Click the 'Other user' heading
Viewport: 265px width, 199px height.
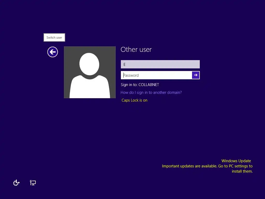click(136, 49)
